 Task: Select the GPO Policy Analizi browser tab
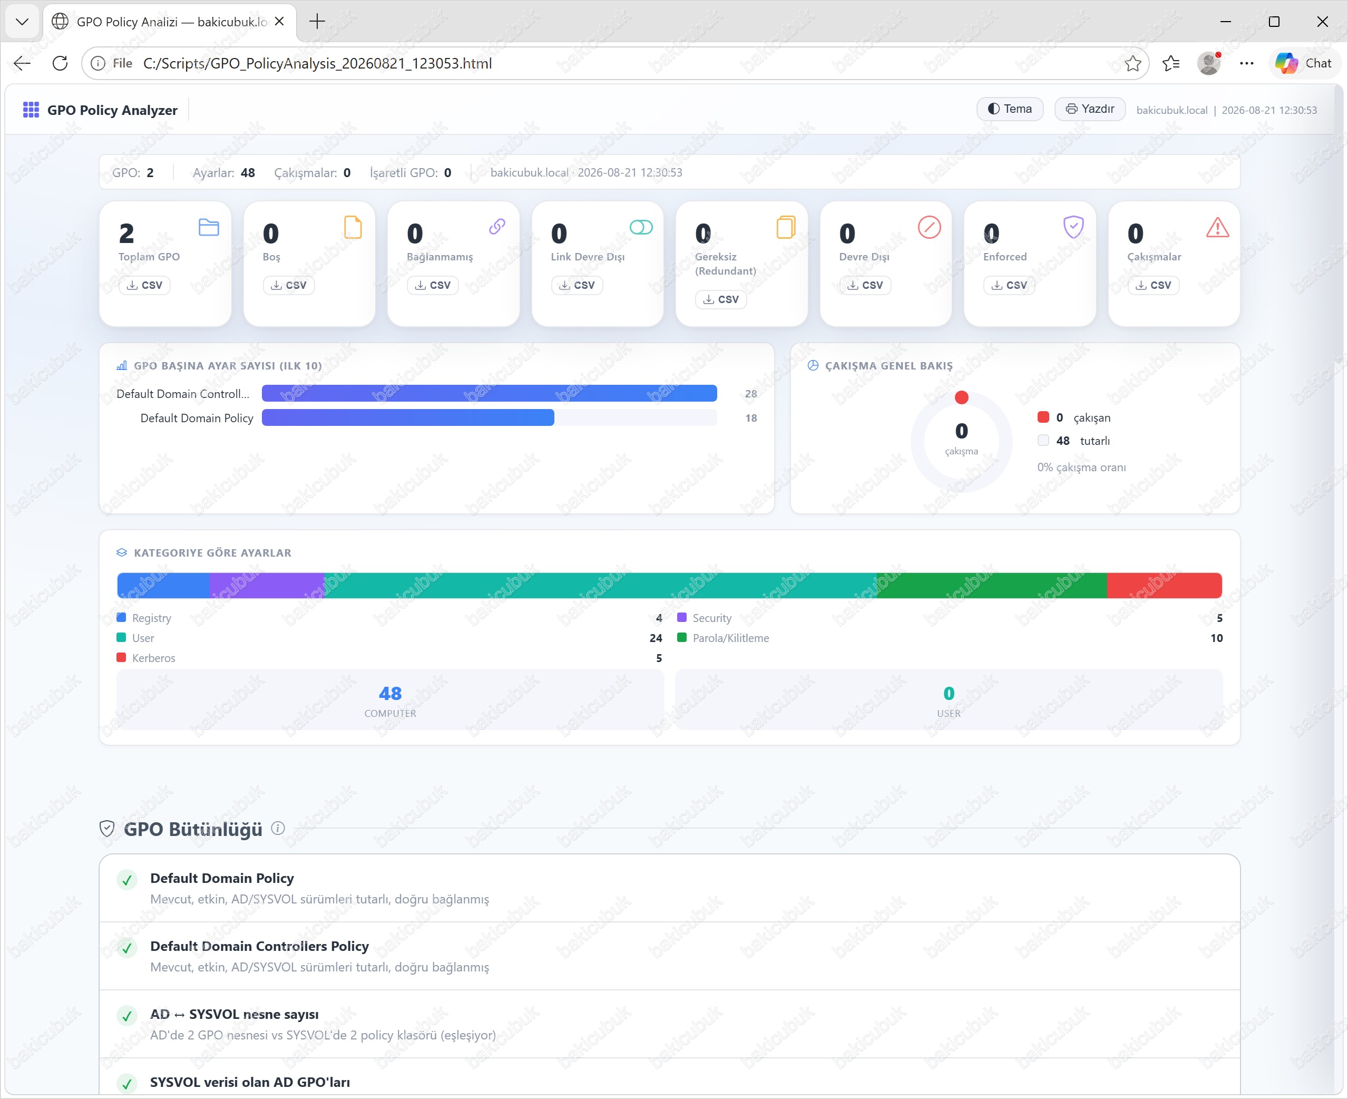point(170,22)
